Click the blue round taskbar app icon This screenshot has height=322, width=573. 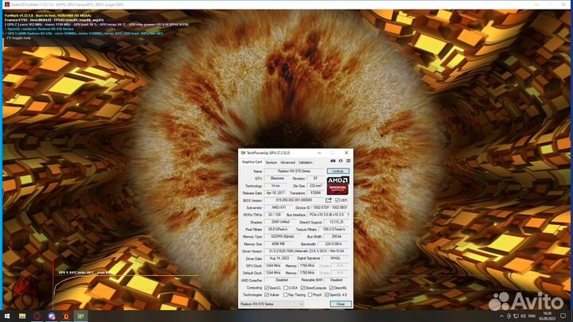[x=52, y=316]
